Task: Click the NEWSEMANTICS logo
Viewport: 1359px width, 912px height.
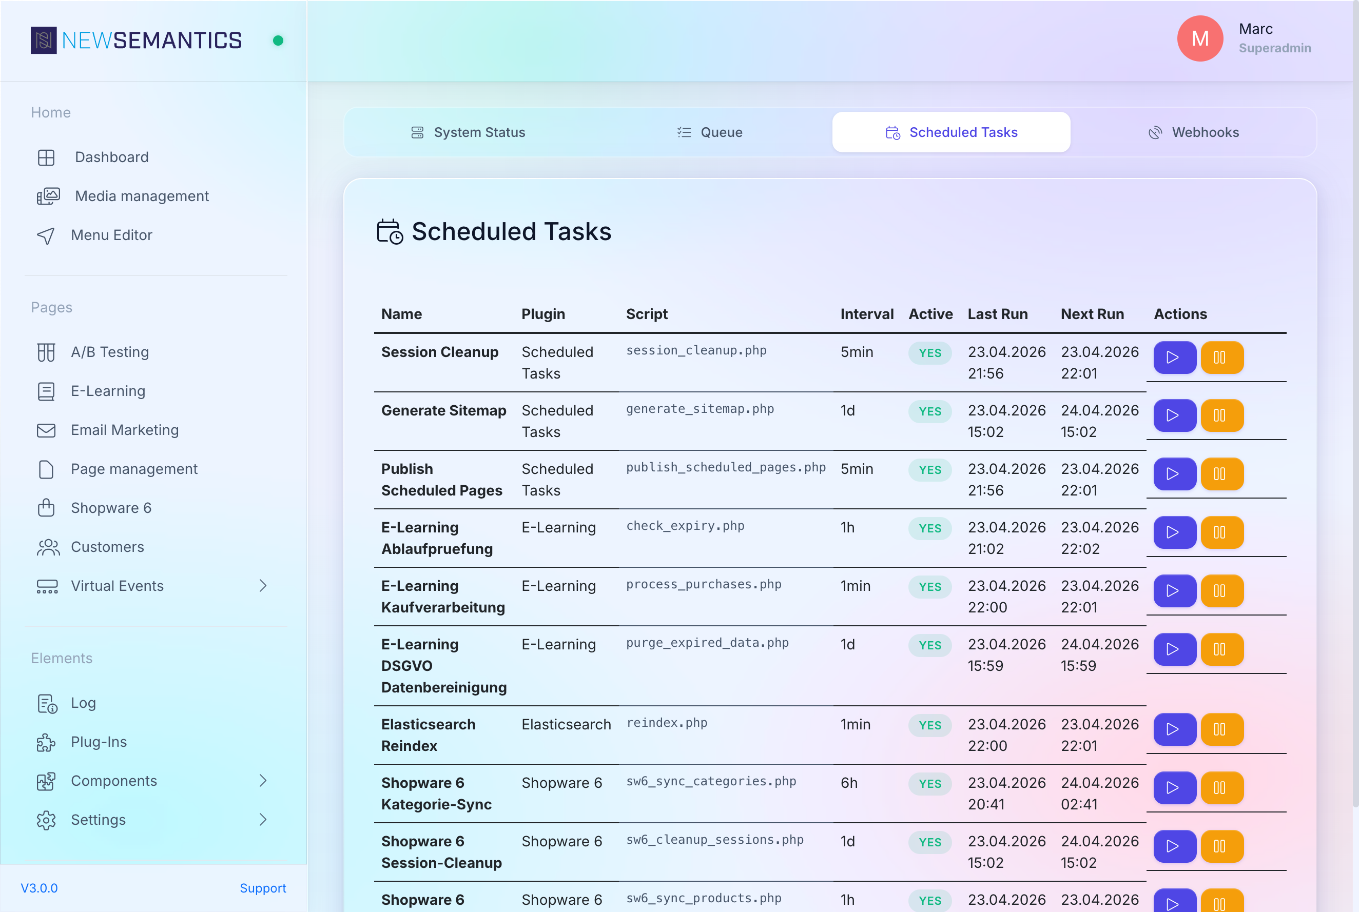Action: (136, 40)
